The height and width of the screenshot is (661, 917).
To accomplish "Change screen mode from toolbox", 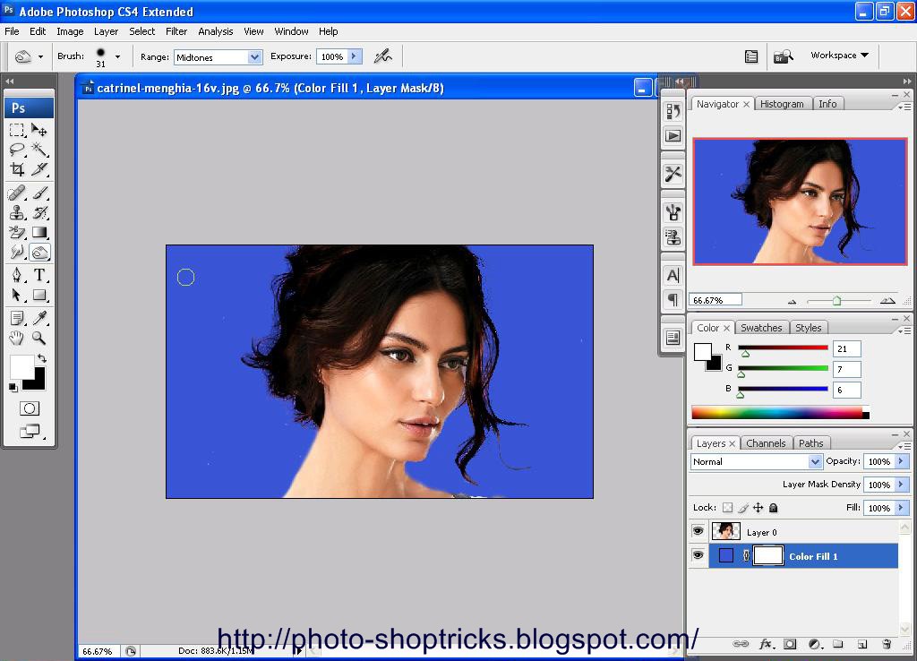I will click(30, 431).
